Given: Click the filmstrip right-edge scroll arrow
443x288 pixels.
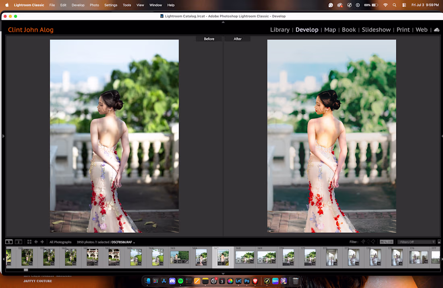Looking at the screenshot, I should 442,259.
